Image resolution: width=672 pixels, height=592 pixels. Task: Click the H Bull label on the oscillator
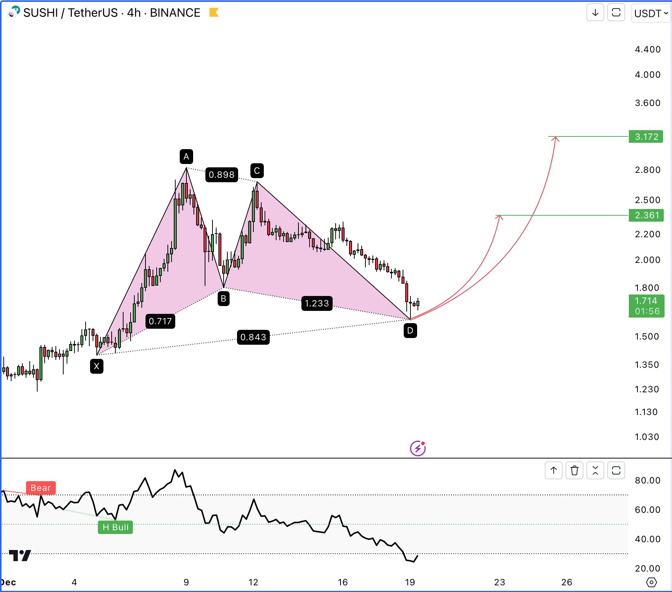[115, 527]
